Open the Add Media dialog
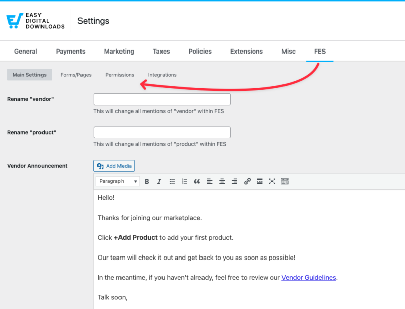405x309 pixels. point(114,166)
